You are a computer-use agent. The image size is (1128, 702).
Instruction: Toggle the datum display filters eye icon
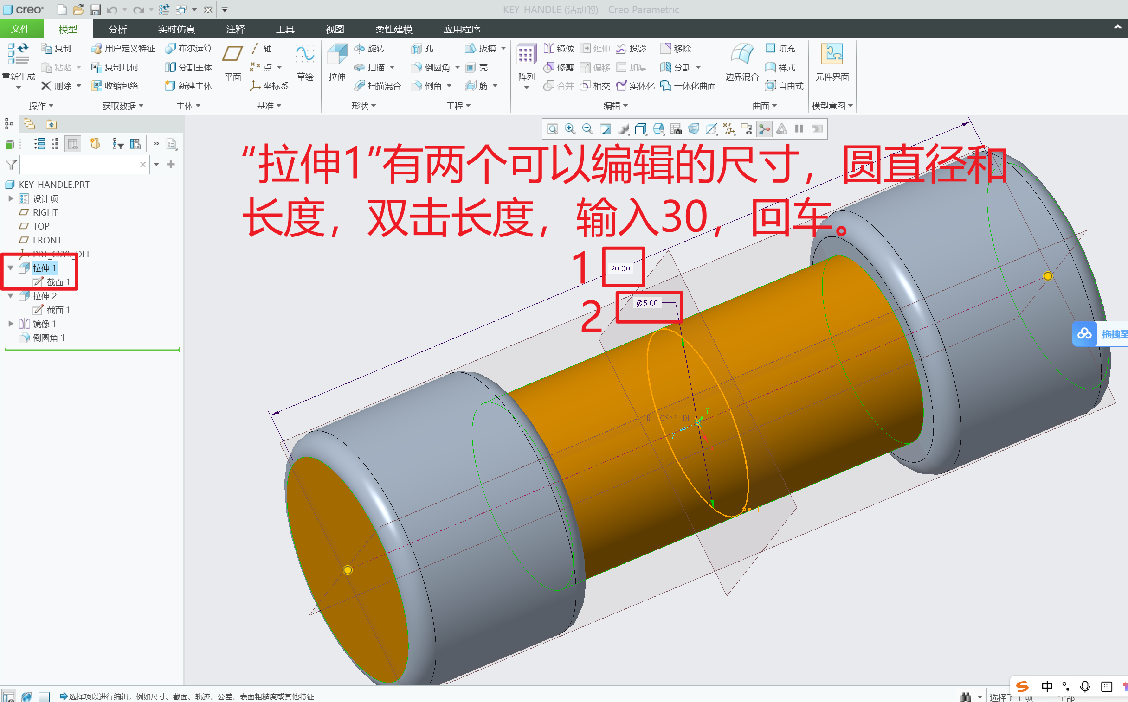747,129
